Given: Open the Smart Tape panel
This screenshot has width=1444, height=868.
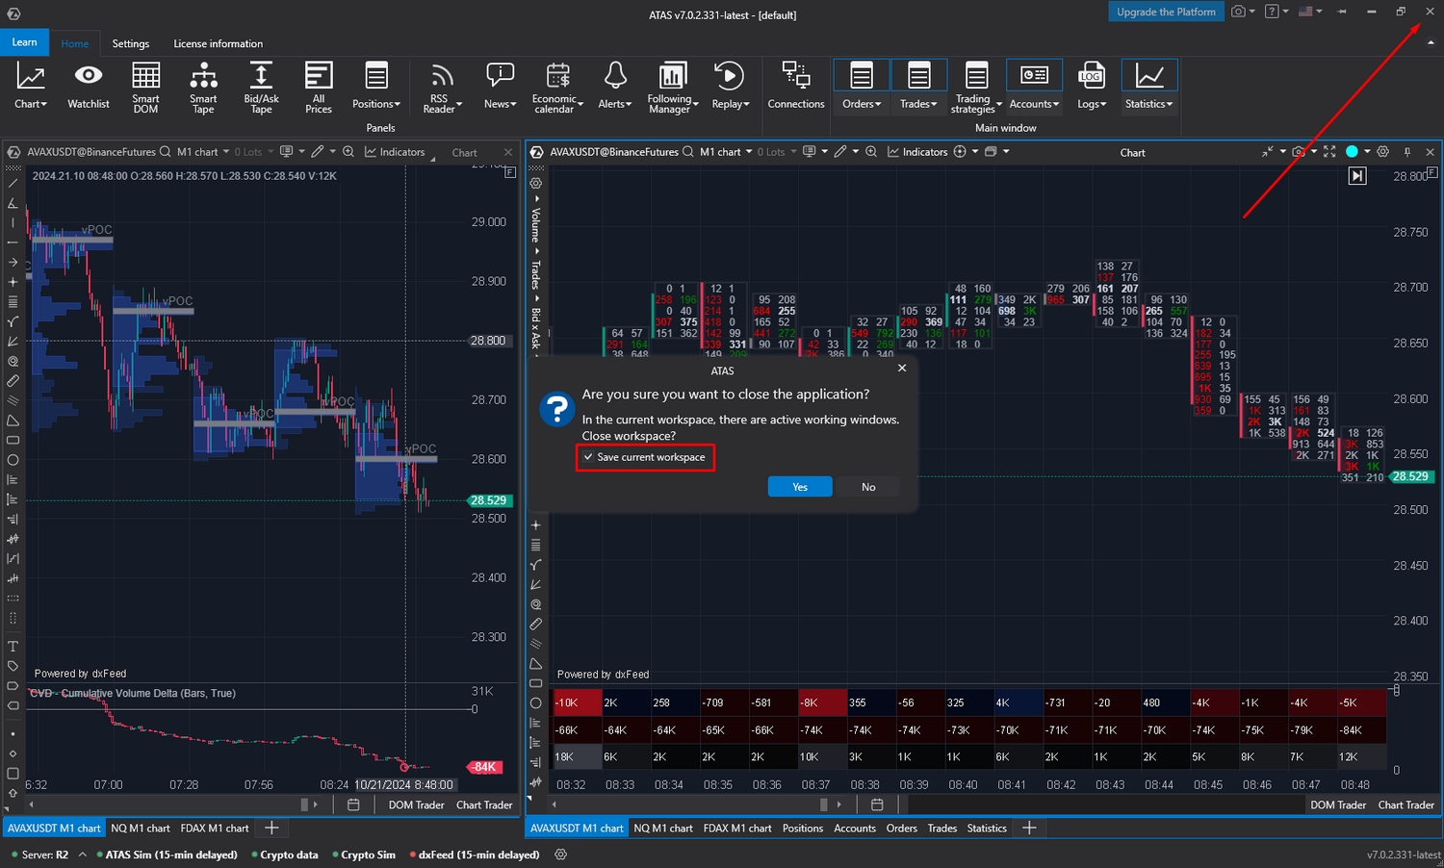Looking at the screenshot, I should coord(203,87).
